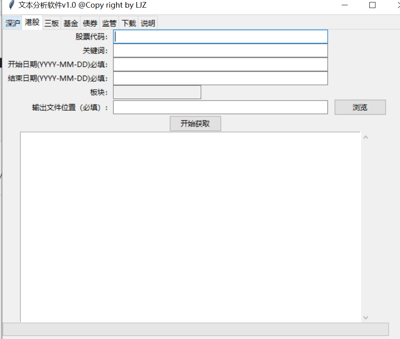
Task: Click the 结束日期 input field
Action: pyautogui.click(x=221, y=78)
